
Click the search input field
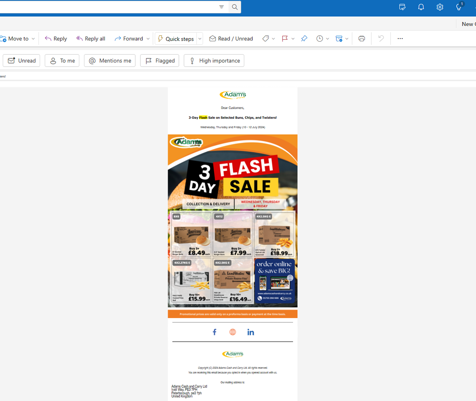click(x=107, y=7)
